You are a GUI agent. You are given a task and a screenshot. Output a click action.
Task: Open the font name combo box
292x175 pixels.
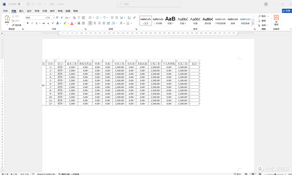coord(36,18)
